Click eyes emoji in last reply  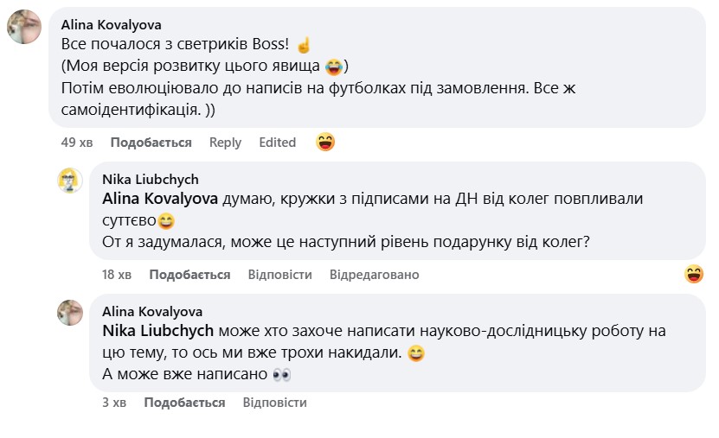point(282,375)
